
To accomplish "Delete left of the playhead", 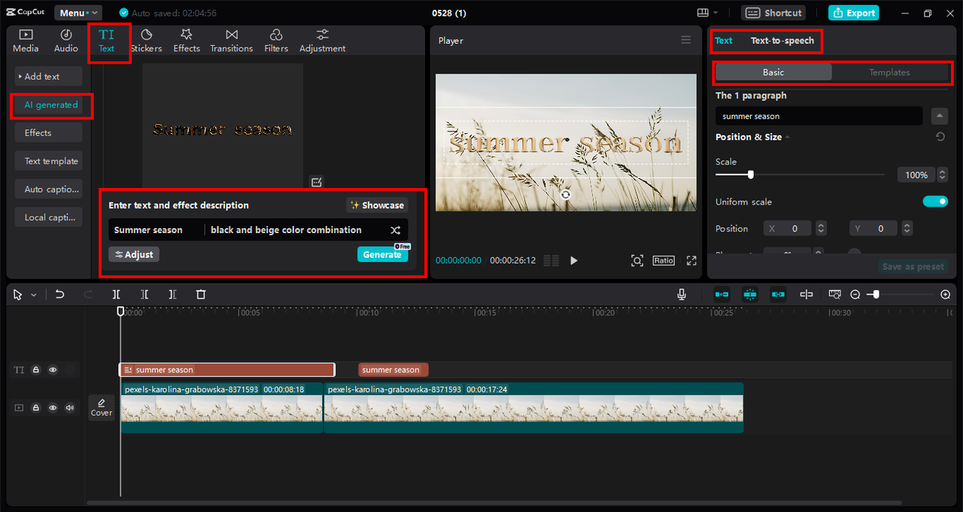I will 144,295.
